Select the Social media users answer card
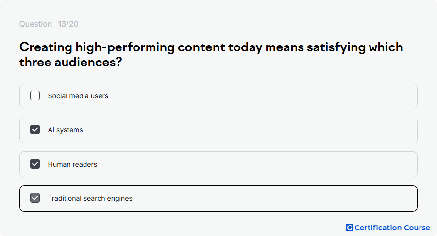The width and height of the screenshot is (437, 236). [x=218, y=96]
